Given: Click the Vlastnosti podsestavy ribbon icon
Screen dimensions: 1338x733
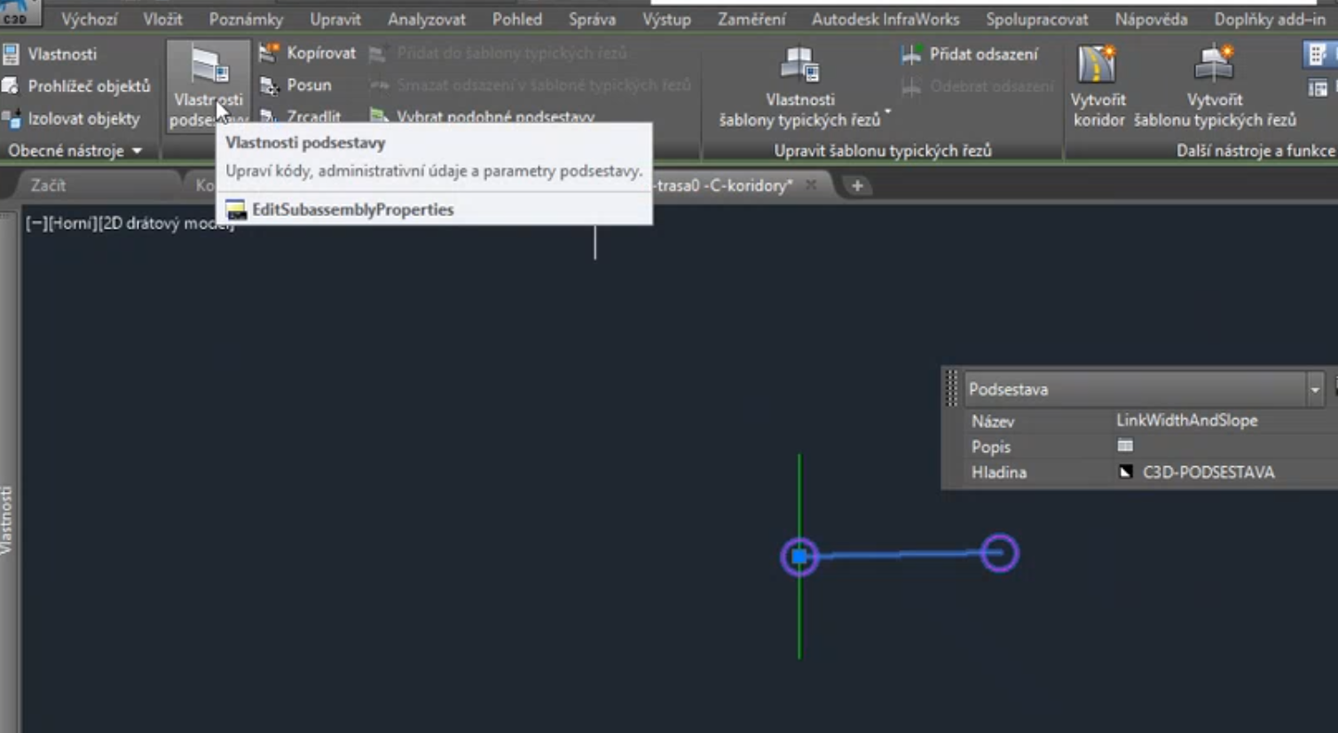Looking at the screenshot, I should click(x=209, y=68).
